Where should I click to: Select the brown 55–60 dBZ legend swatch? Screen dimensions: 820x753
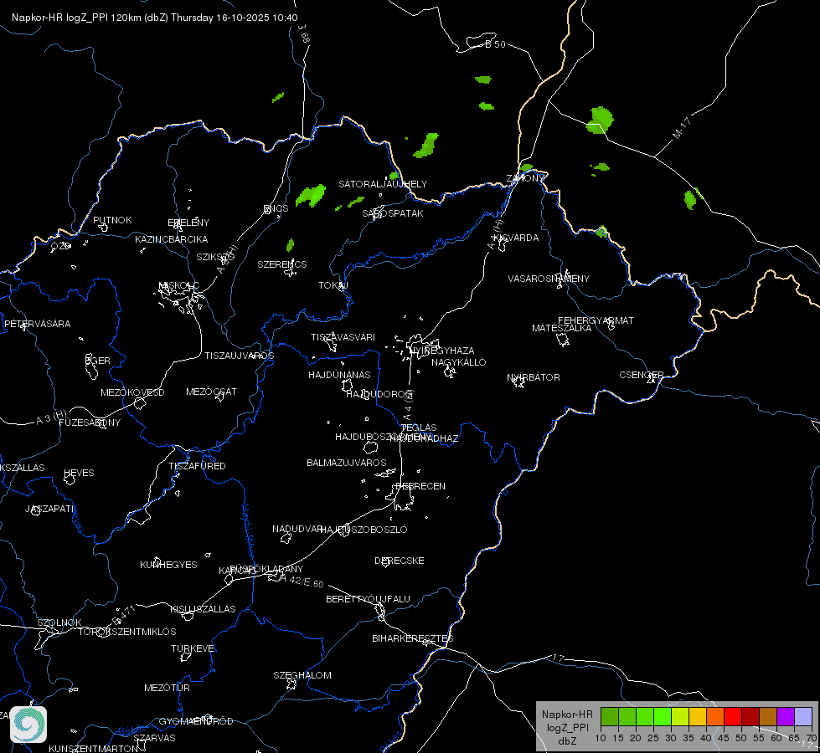(768, 716)
